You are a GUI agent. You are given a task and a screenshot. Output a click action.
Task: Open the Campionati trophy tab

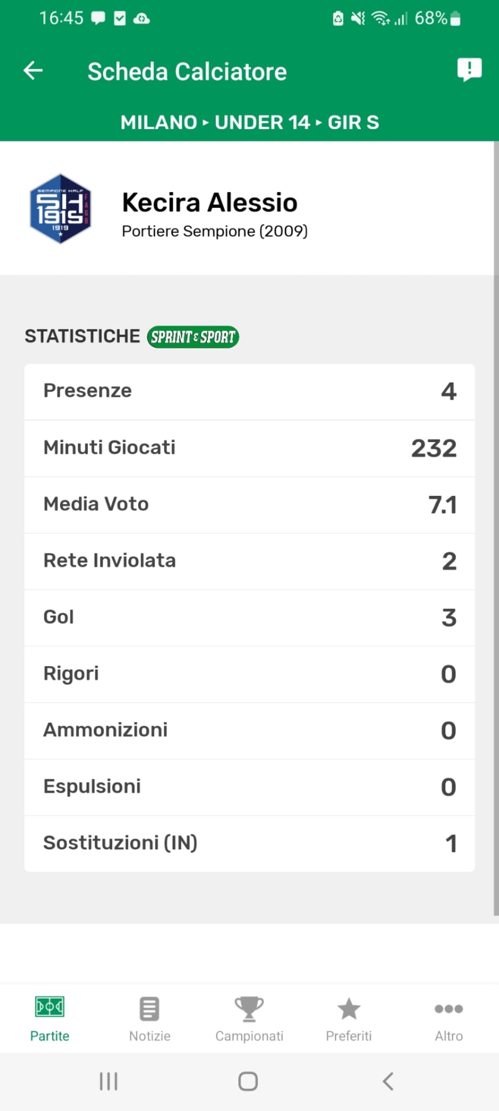tap(249, 1020)
